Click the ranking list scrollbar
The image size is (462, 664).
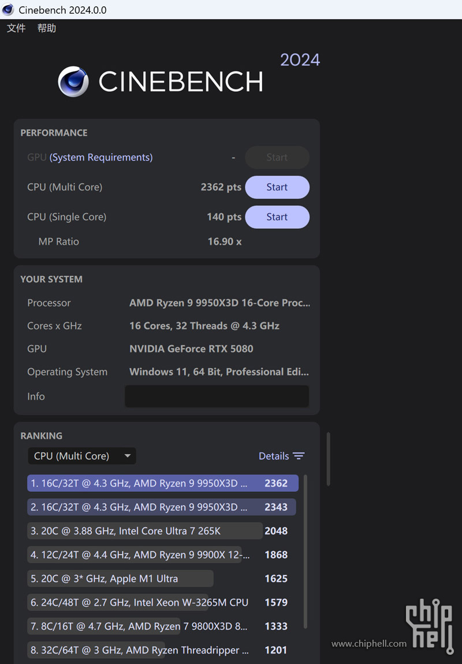click(x=305, y=552)
